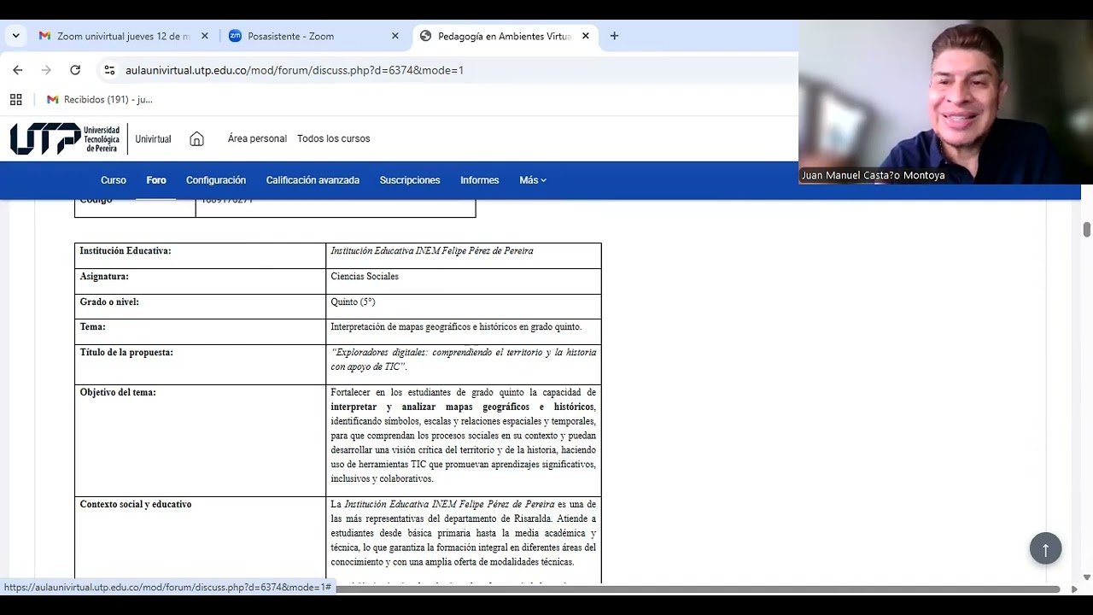Click the scroll-down arrow of vertical scrollbar
This screenshot has width=1093, height=615.
tap(1087, 577)
